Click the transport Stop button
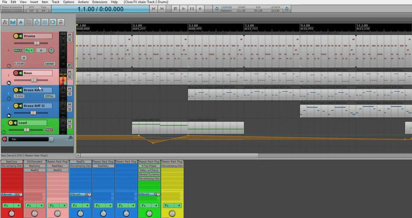The image size is (412, 218). click(175, 8)
